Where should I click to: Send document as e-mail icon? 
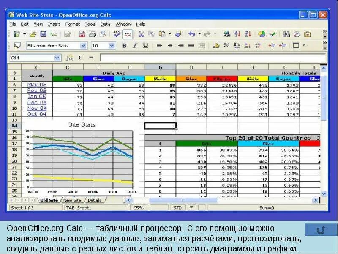54,34
